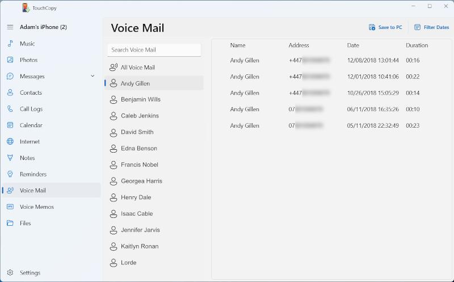This screenshot has height=282, width=454.
Task: Click the hamburger menu icon
Action: pos(10,27)
